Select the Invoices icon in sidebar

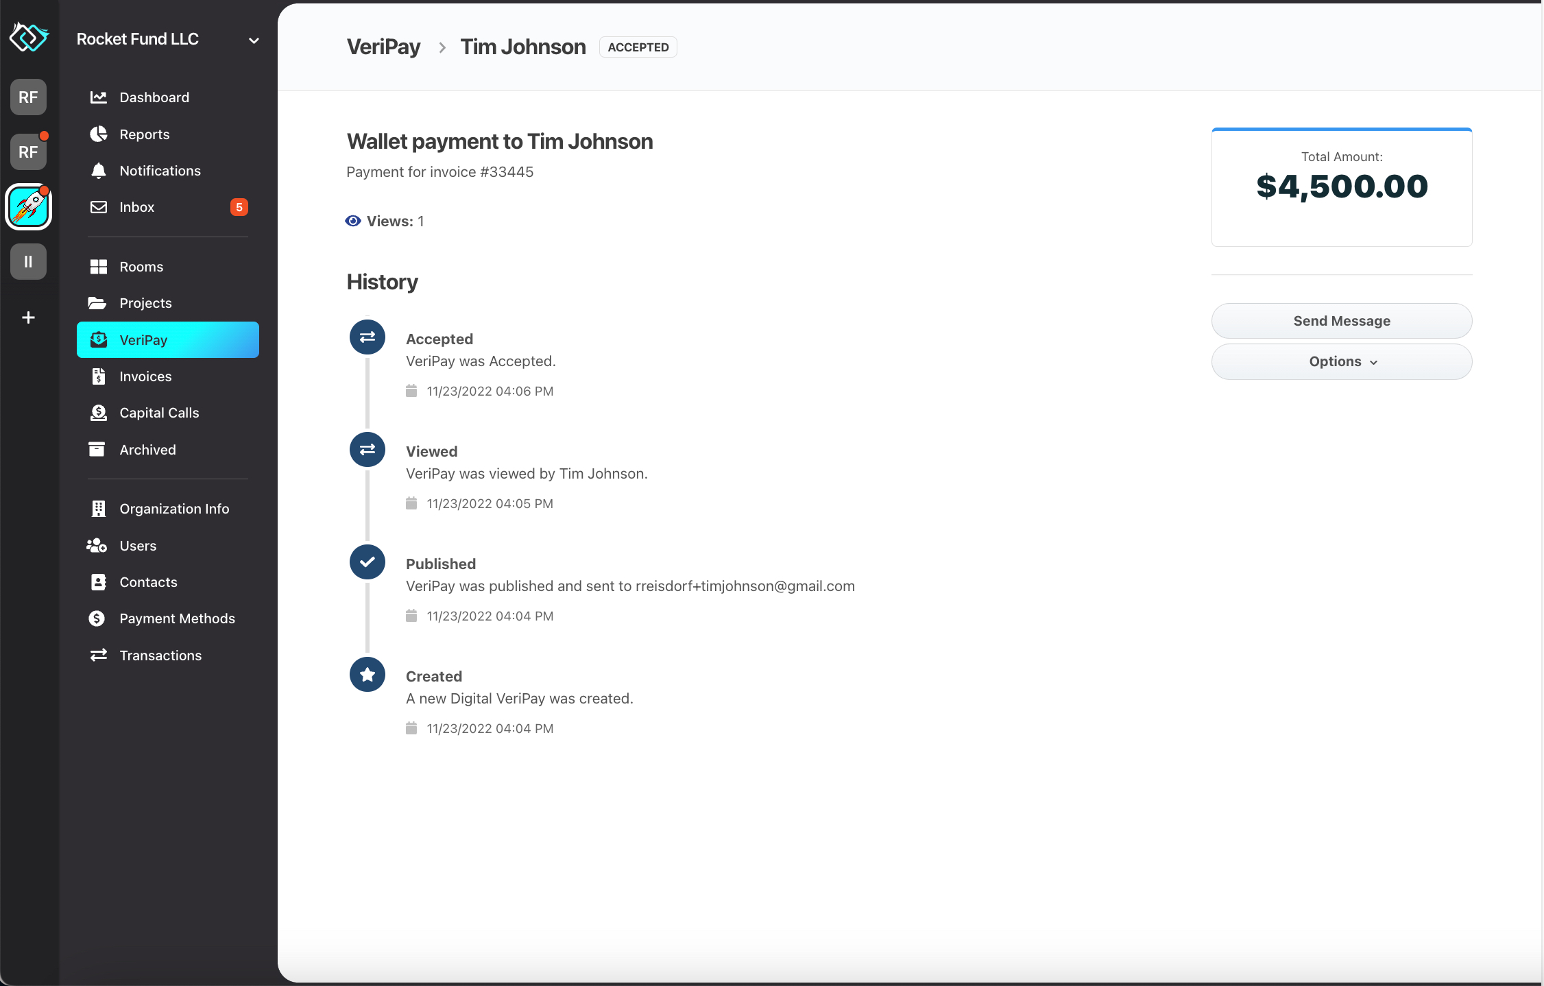click(x=98, y=376)
